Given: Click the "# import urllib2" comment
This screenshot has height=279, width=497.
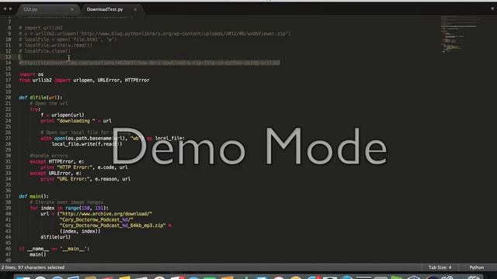Looking at the screenshot, I should [x=40, y=28].
